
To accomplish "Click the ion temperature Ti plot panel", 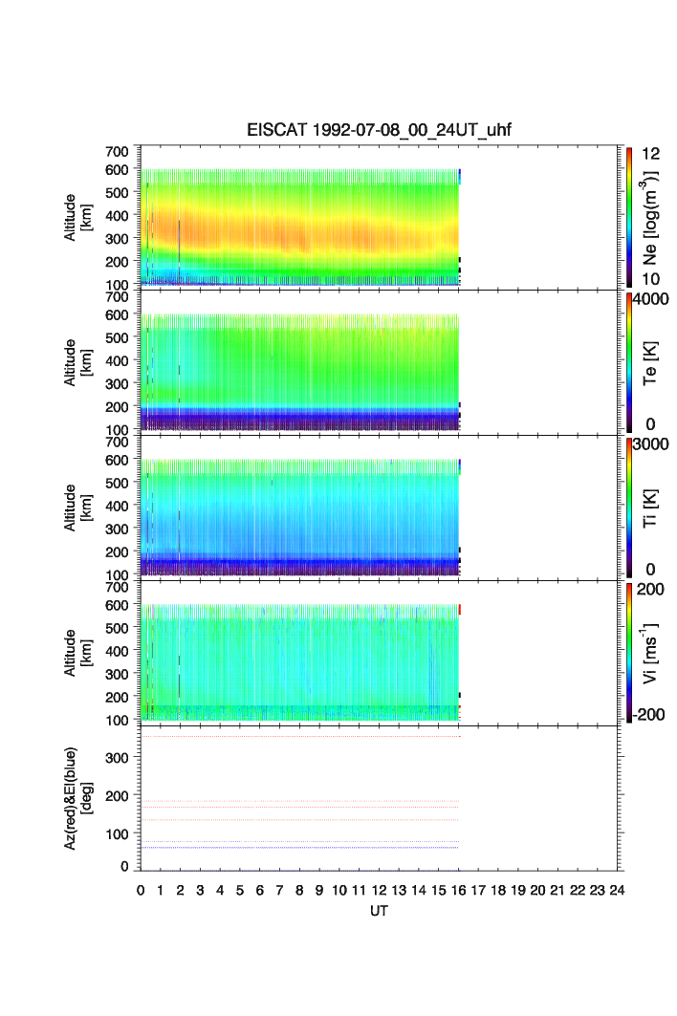I will (x=379, y=508).
